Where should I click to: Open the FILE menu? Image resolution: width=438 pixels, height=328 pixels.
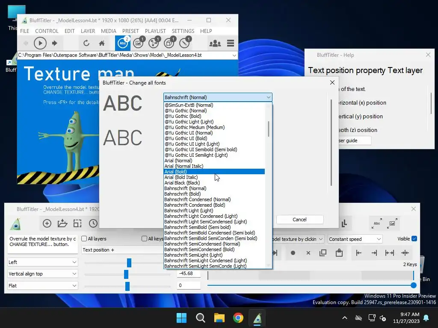click(x=24, y=31)
